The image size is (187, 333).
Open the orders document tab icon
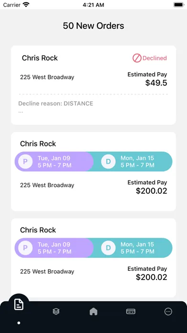(19, 305)
